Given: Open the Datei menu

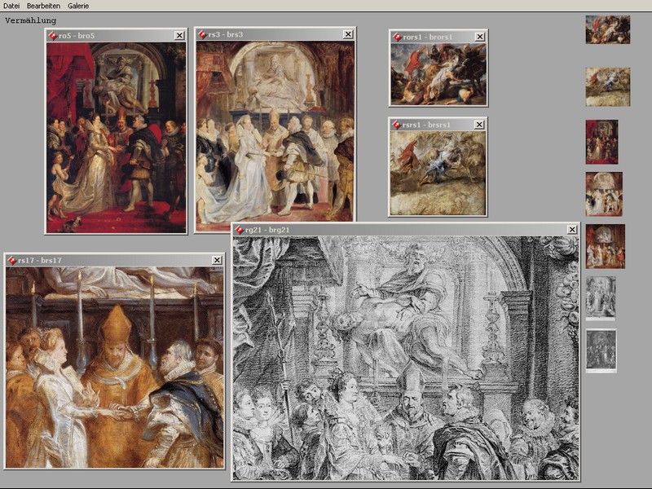Looking at the screenshot, I should pyautogui.click(x=11, y=6).
